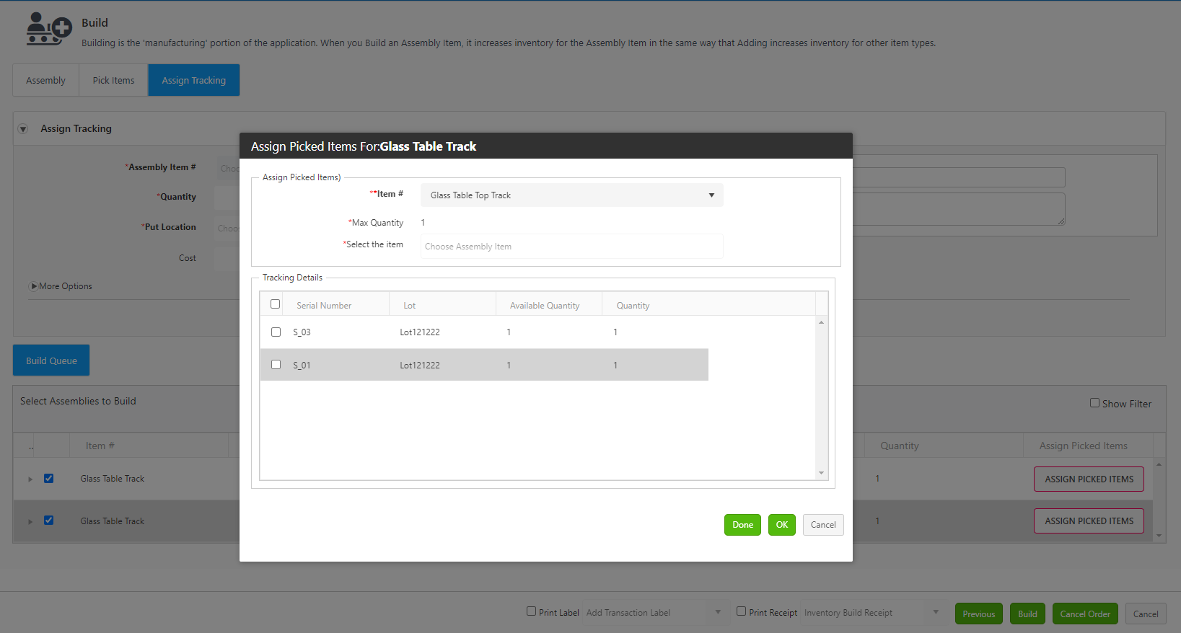The image size is (1181, 633).
Task: Sort by Available Quantity column header
Action: [545, 306]
